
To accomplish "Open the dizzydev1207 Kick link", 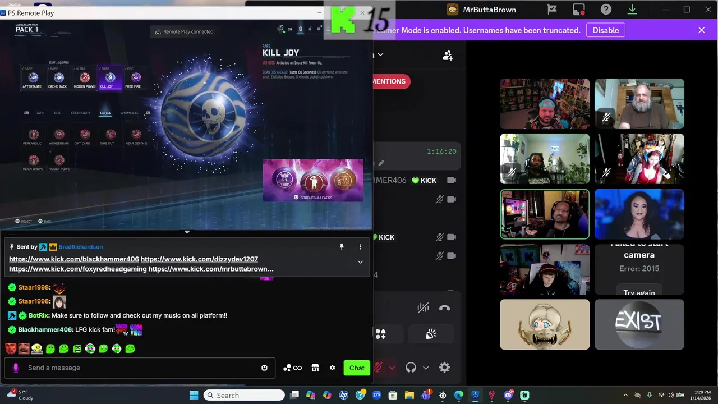I will click(199, 259).
